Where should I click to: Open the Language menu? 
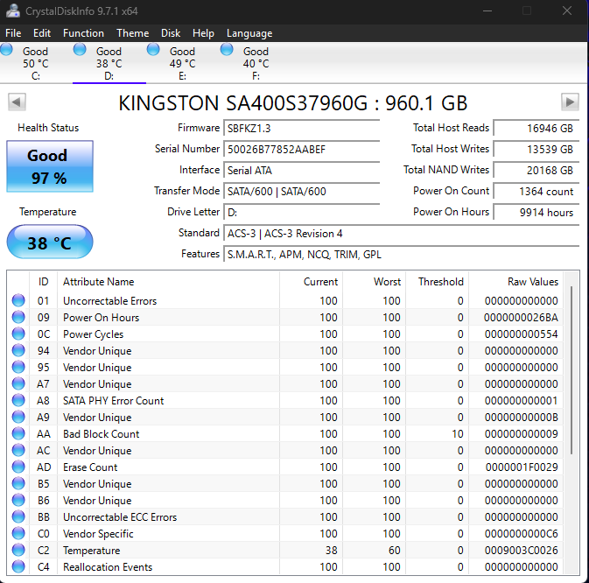click(x=249, y=33)
